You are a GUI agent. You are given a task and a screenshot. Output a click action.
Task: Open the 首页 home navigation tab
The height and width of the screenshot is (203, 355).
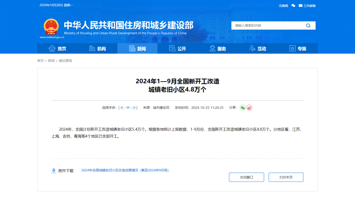(x=57, y=49)
